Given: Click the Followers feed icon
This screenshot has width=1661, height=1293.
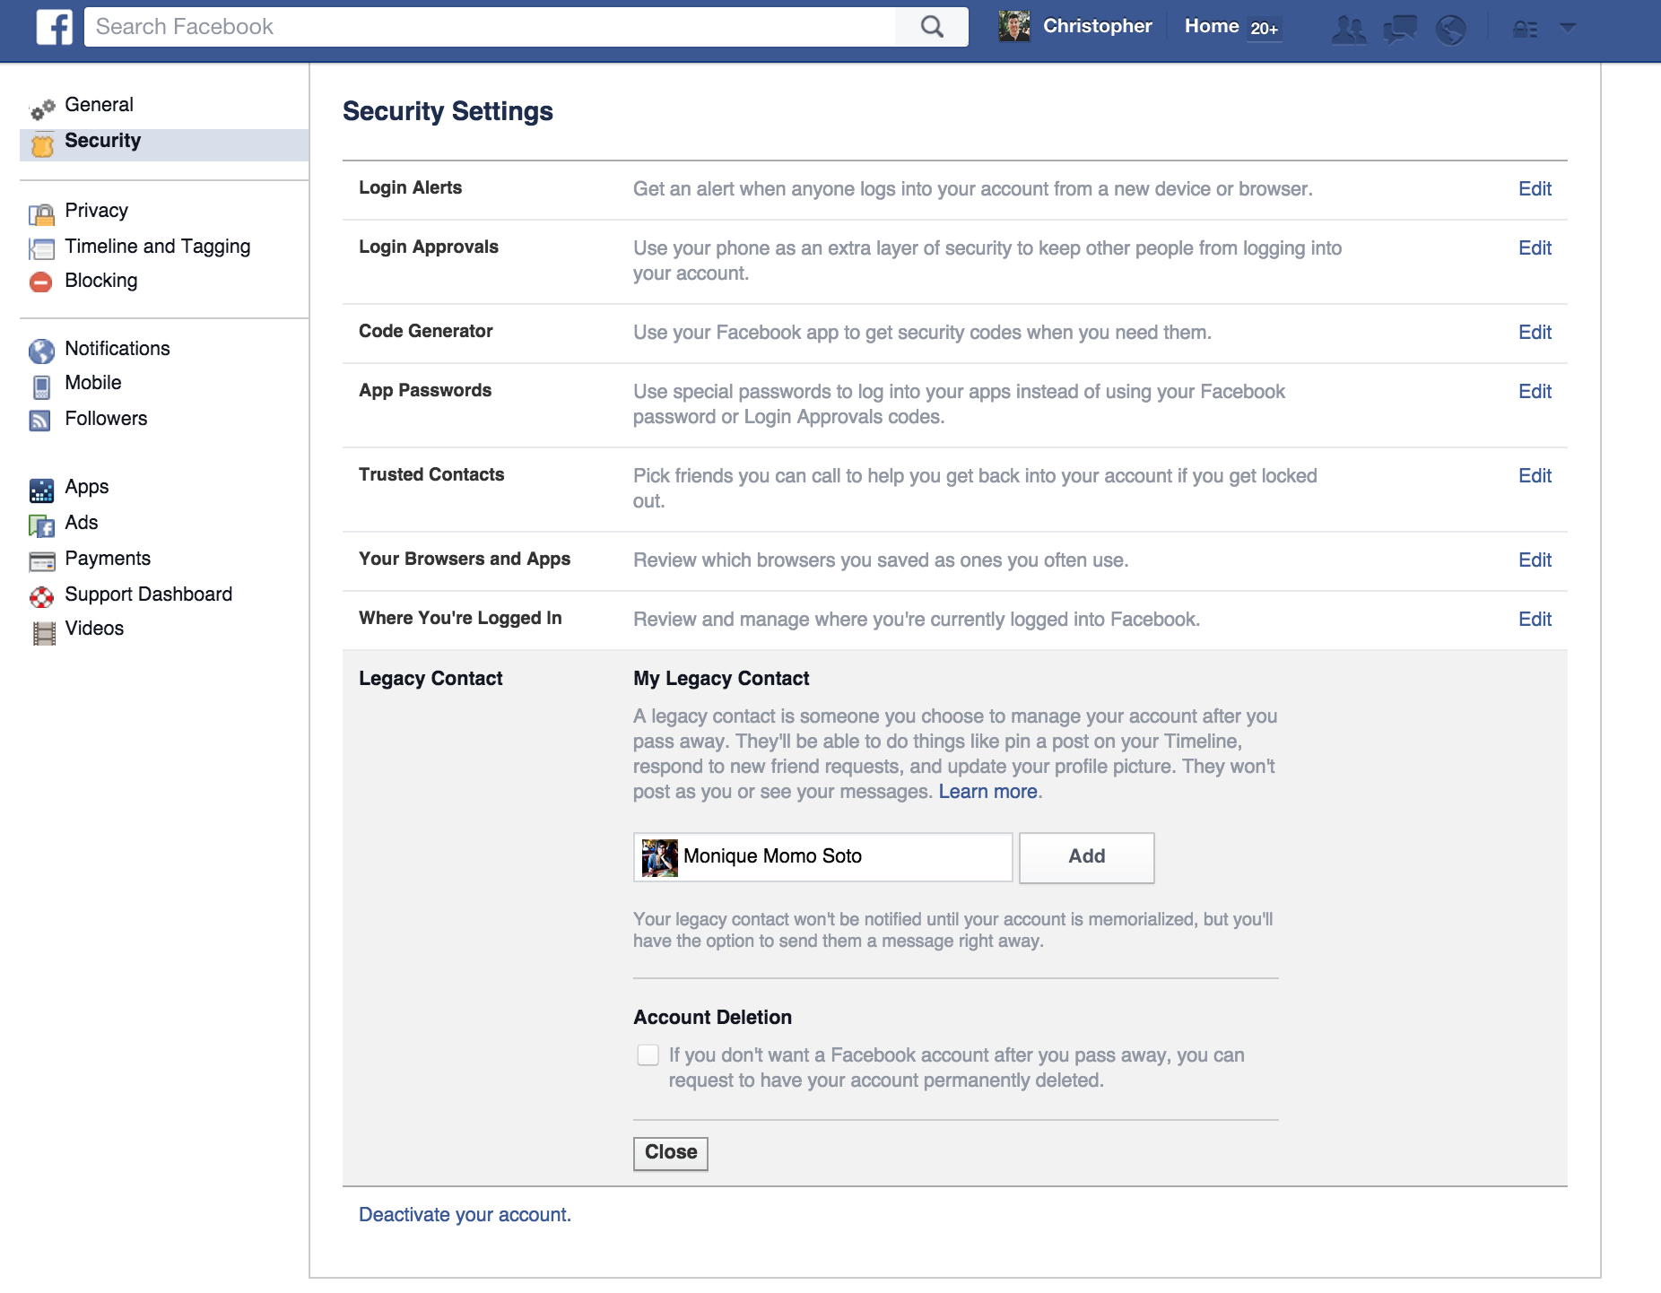Looking at the screenshot, I should (x=40, y=421).
